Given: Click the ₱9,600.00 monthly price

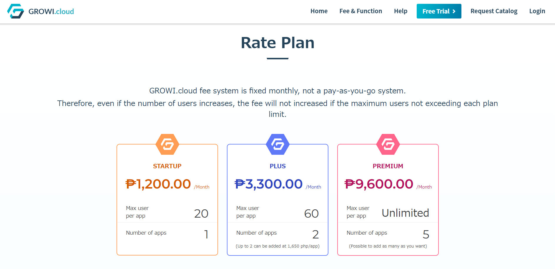Looking at the screenshot, I should [x=379, y=184].
